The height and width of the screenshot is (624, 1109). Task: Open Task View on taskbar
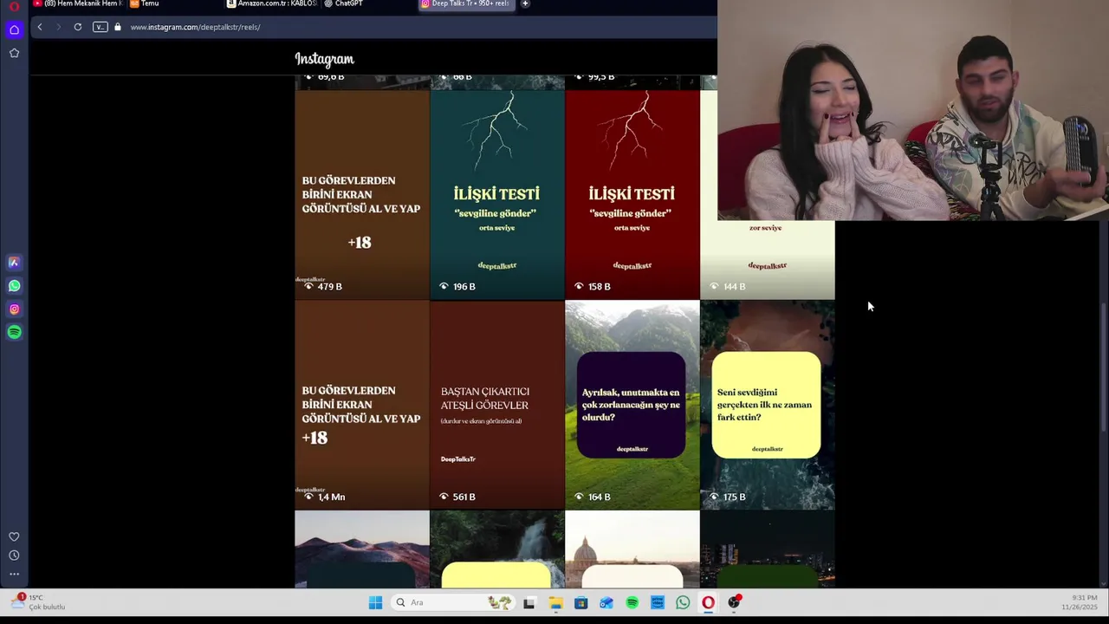(529, 602)
